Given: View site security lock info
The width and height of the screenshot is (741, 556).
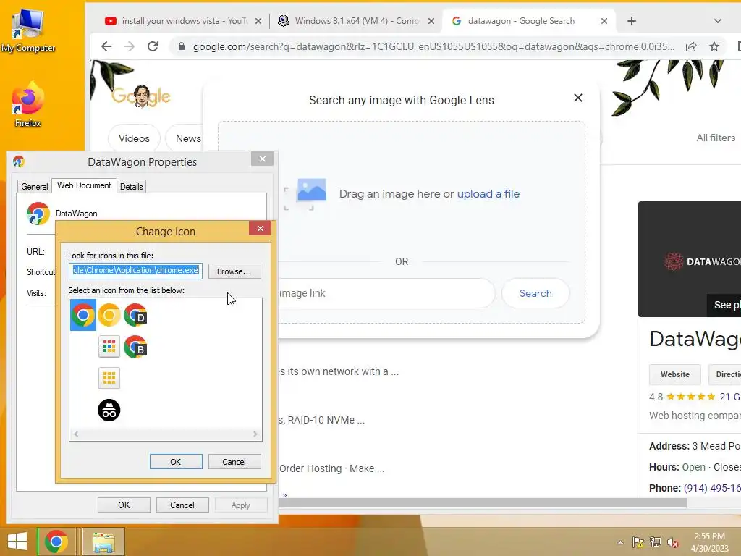Looking at the screenshot, I should 181,46.
